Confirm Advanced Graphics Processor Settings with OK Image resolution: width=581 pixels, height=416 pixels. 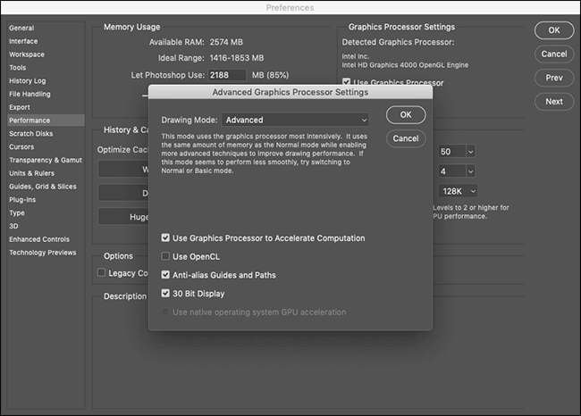click(x=406, y=115)
